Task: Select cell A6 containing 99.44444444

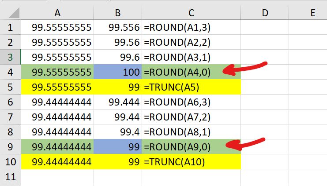Action: point(57,102)
